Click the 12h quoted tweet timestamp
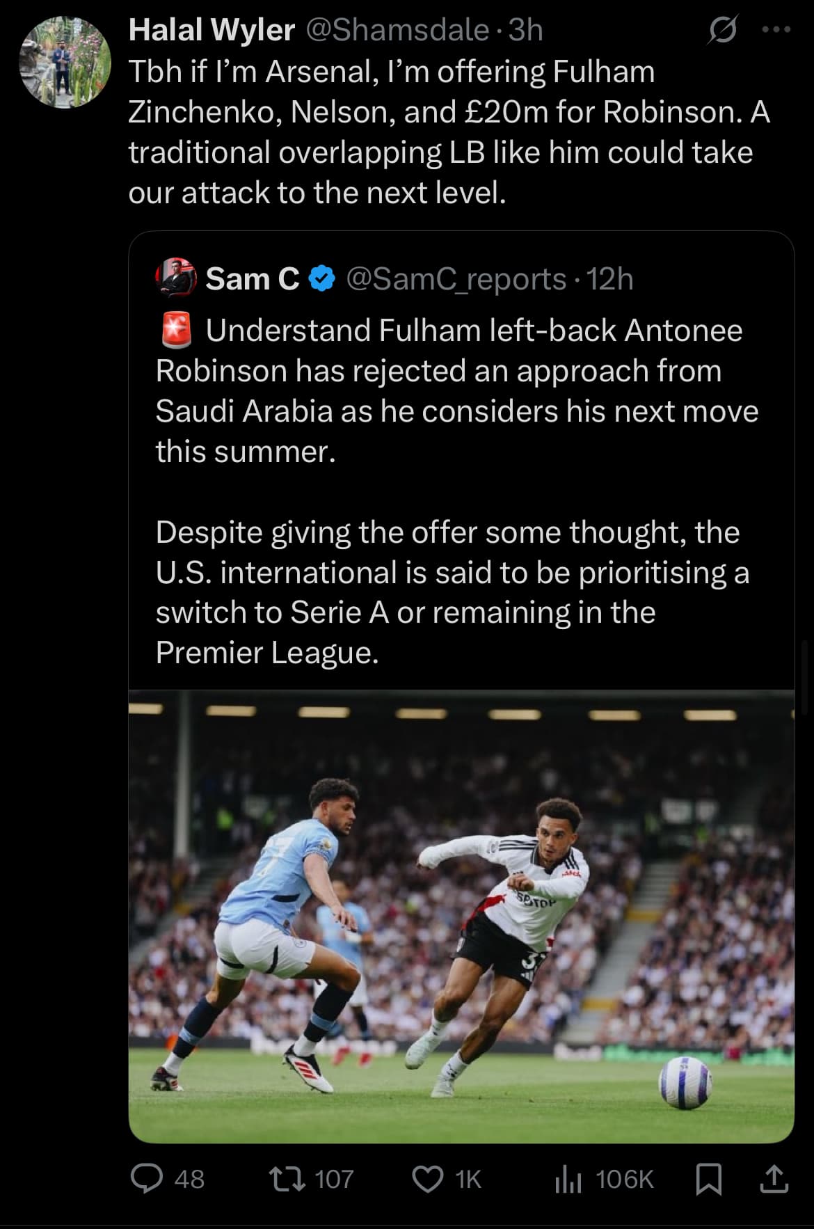Image resolution: width=814 pixels, height=1229 pixels. 610,279
